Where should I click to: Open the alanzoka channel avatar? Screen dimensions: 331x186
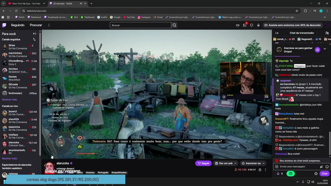coord(49,167)
